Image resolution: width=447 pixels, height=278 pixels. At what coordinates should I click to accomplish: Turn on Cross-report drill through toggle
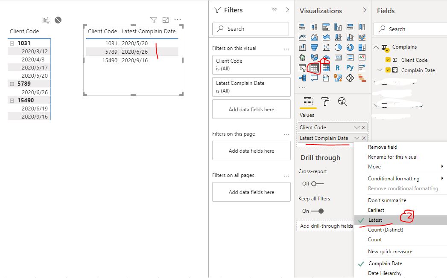pyautogui.click(x=317, y=184)
